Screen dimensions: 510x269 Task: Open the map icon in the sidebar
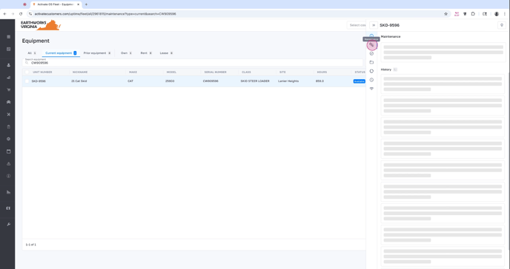pyautogui.click(x=8, y=208)
